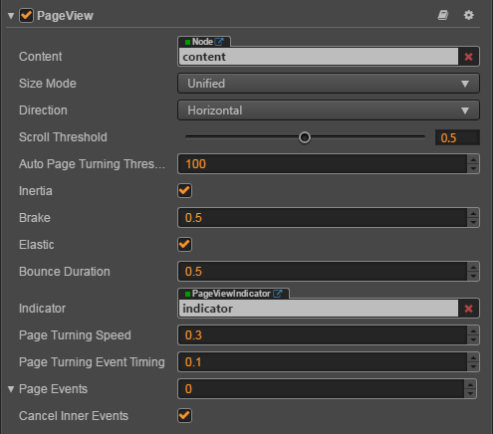Click the Bounce Duration label
This screenshot has width=493, height=434.
tap(65, 272)
